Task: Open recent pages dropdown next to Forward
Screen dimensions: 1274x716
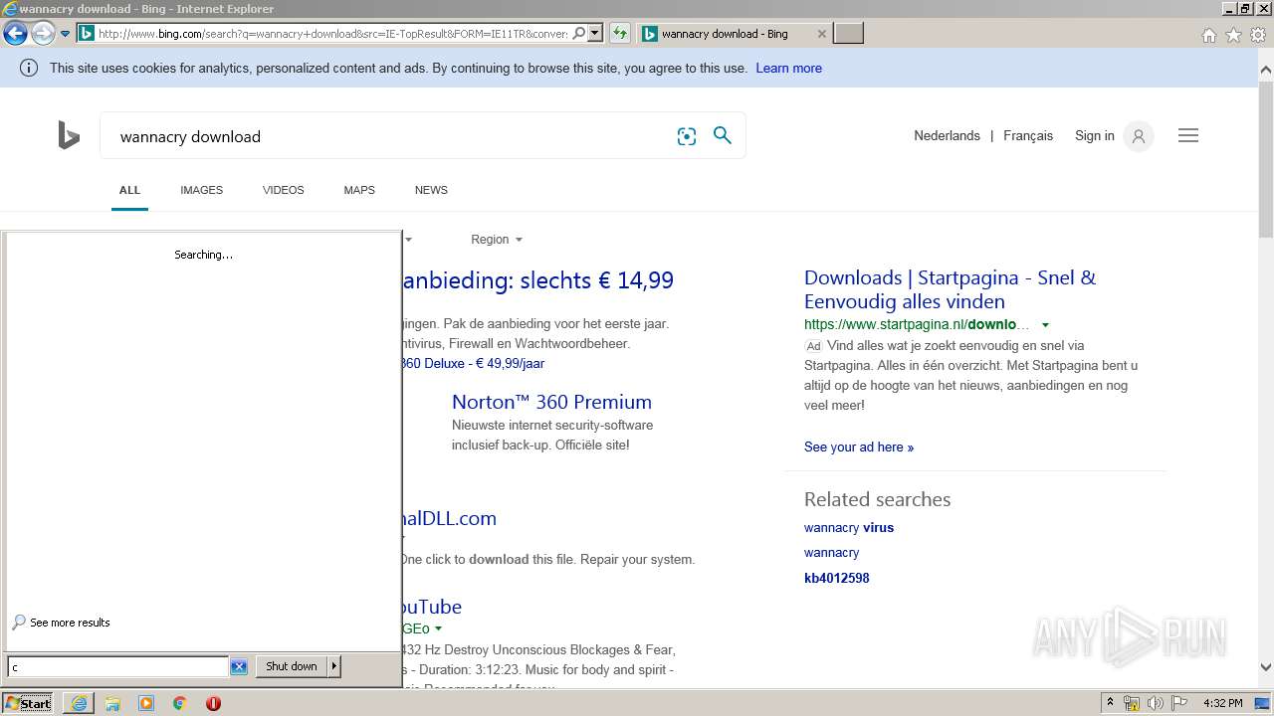Action: click(65, 34)
